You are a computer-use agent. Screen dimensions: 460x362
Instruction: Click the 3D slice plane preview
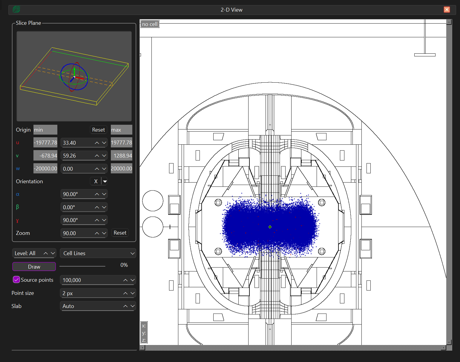(74, 76)
